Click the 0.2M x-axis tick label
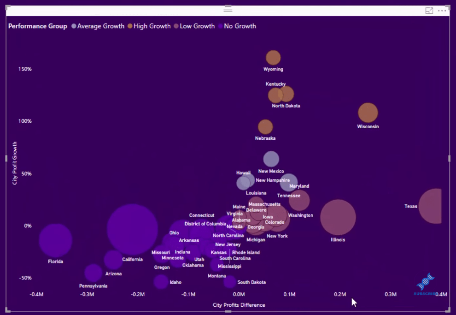This screenshot has height=315, width=456. pyautogui.click(x=340, y=294)
